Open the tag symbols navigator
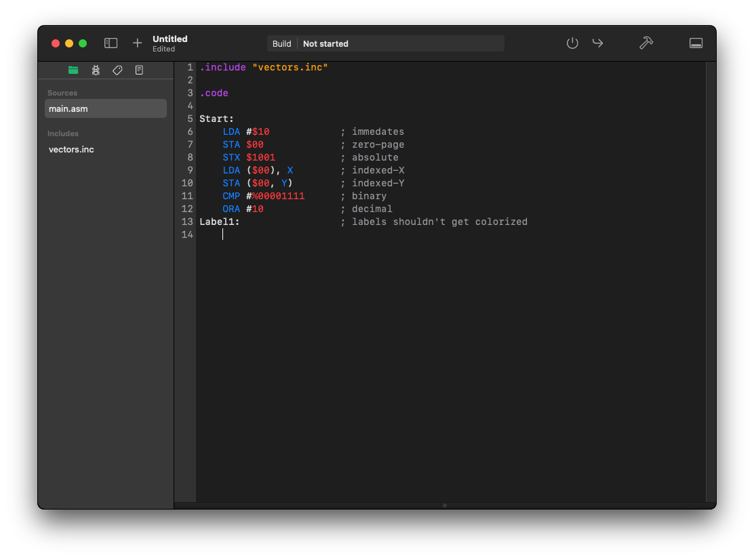 click(117, 70)
